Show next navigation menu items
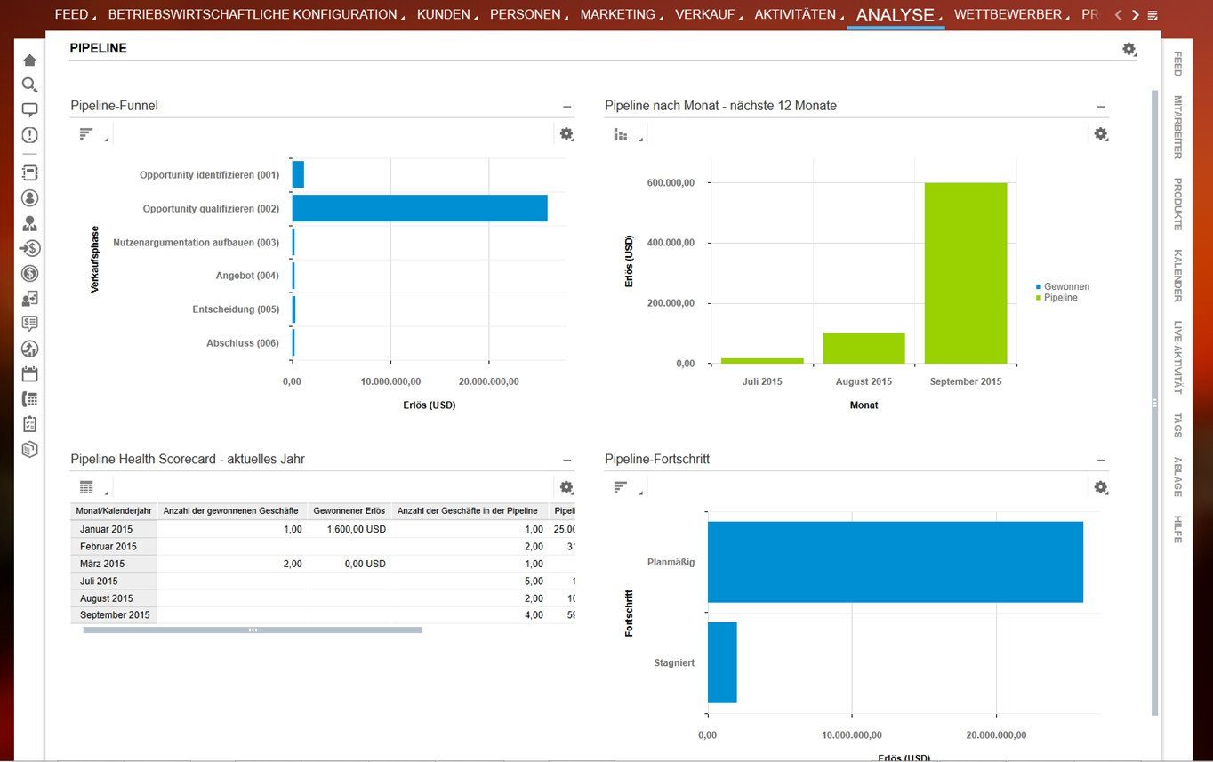This screenshot has width=1213, height=762. pos(1135,14)
